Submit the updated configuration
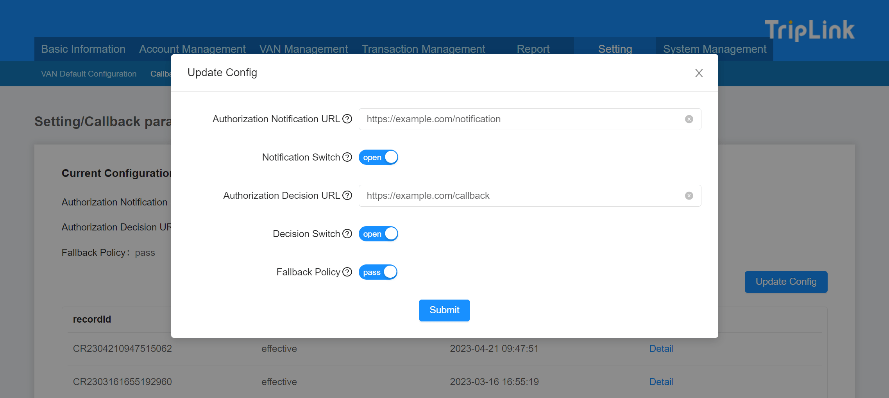 click(x=444, y=311)
